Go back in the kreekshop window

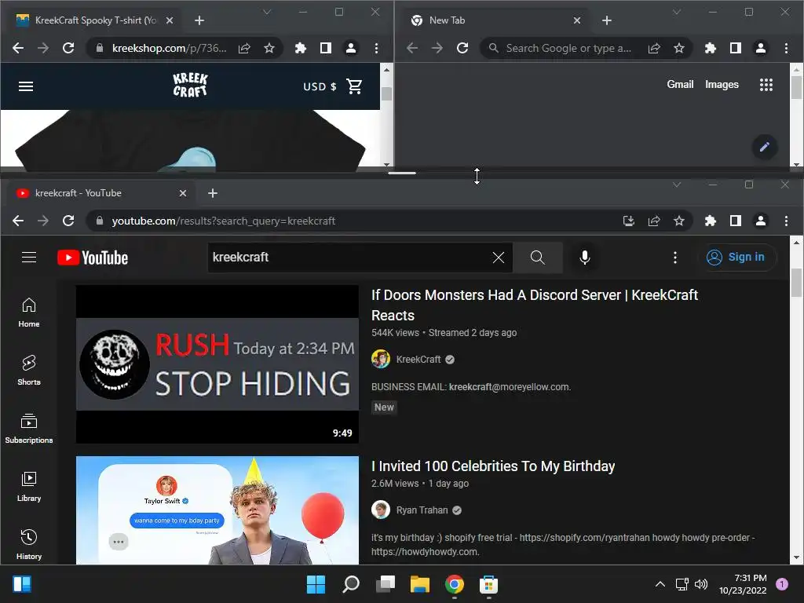click(18, 48)
